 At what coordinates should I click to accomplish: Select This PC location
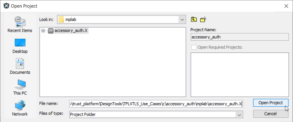20,87
